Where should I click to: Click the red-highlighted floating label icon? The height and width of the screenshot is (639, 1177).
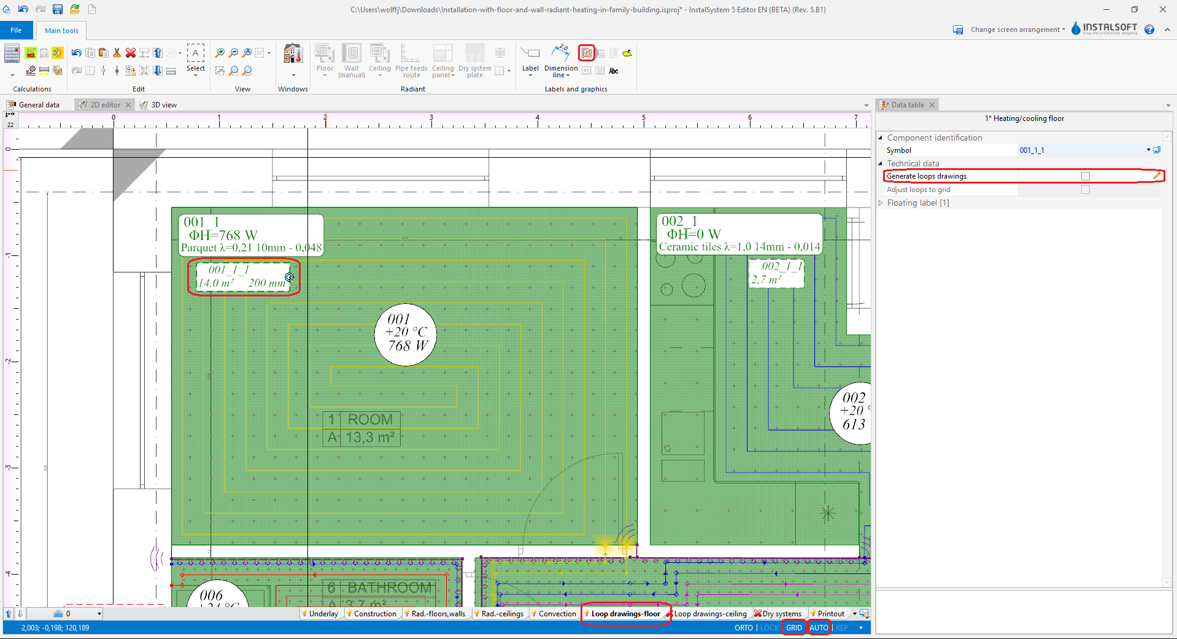tap(587, 53)
